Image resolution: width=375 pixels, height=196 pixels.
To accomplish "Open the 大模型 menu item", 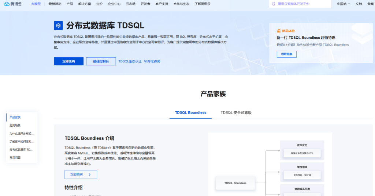I will 36,4.
